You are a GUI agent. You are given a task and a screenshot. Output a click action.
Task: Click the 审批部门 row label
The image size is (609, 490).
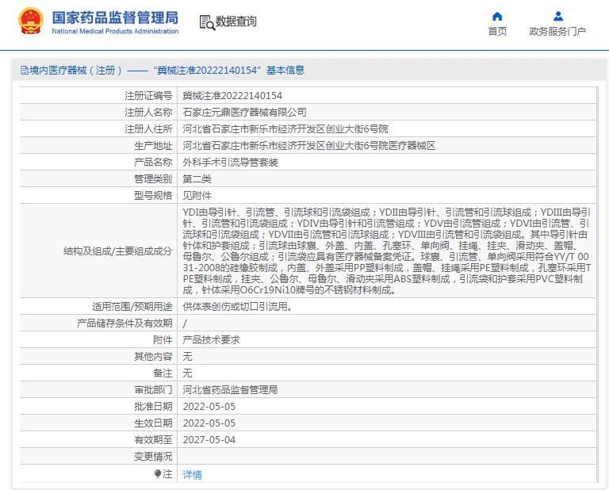[153, 390]
